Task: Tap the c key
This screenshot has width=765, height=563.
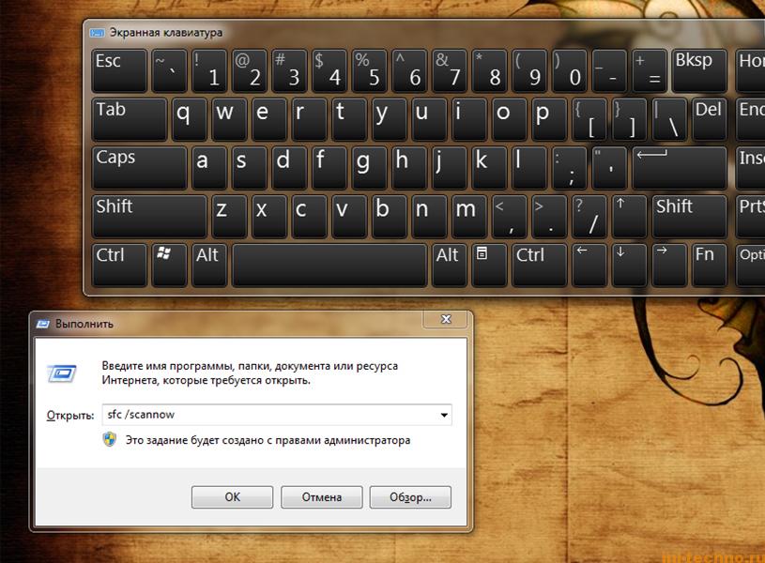Action: (310, 216)
